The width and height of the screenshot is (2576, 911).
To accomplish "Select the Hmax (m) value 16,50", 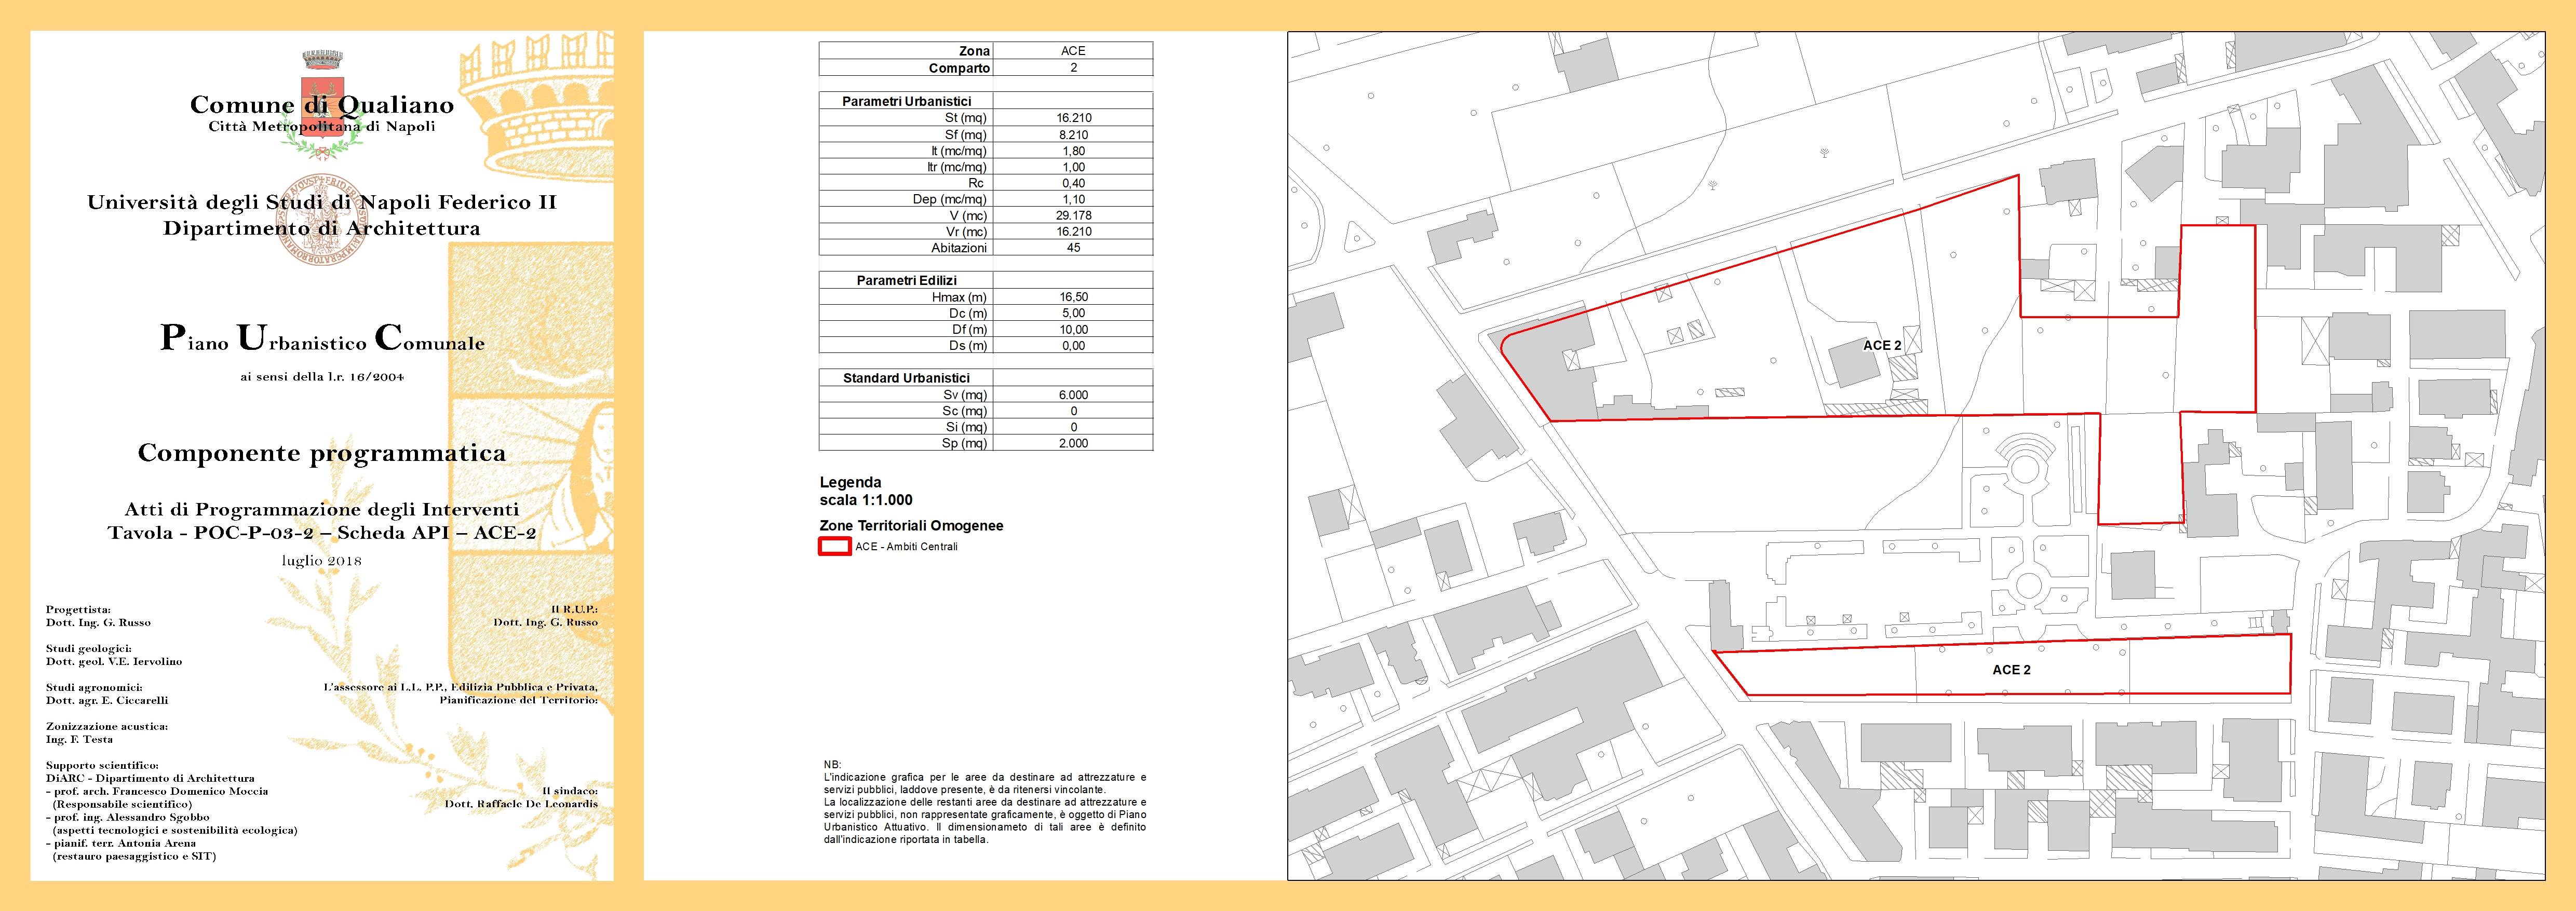I will point(1073,297).
